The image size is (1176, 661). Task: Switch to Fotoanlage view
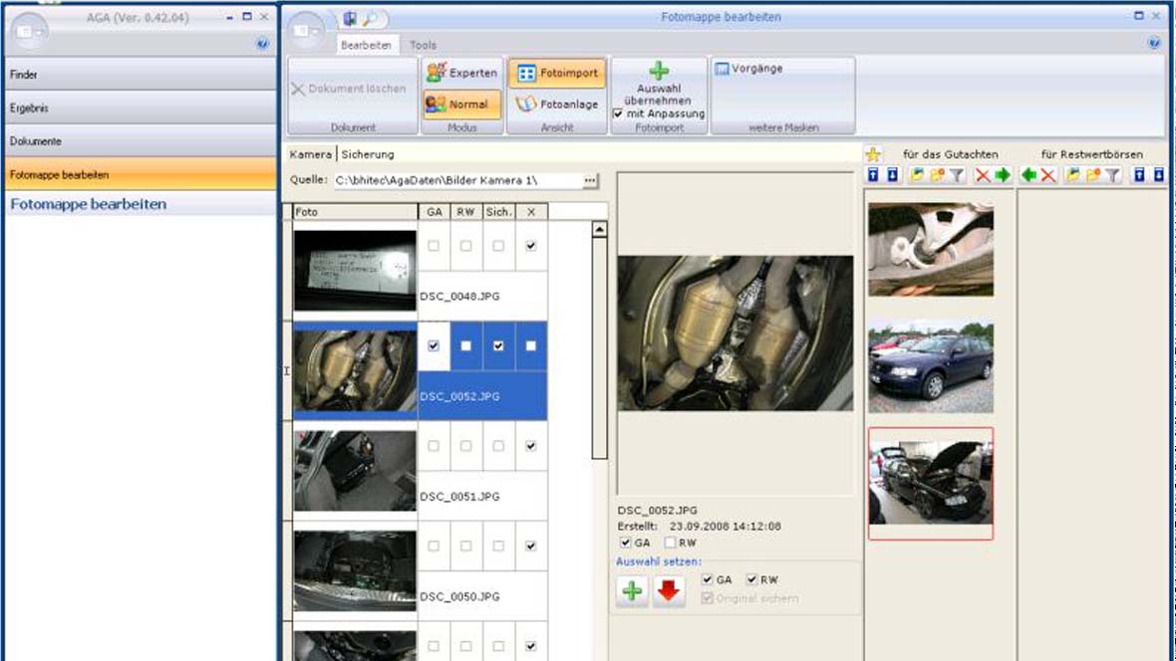pyautogui.click(x=557, y=105)
